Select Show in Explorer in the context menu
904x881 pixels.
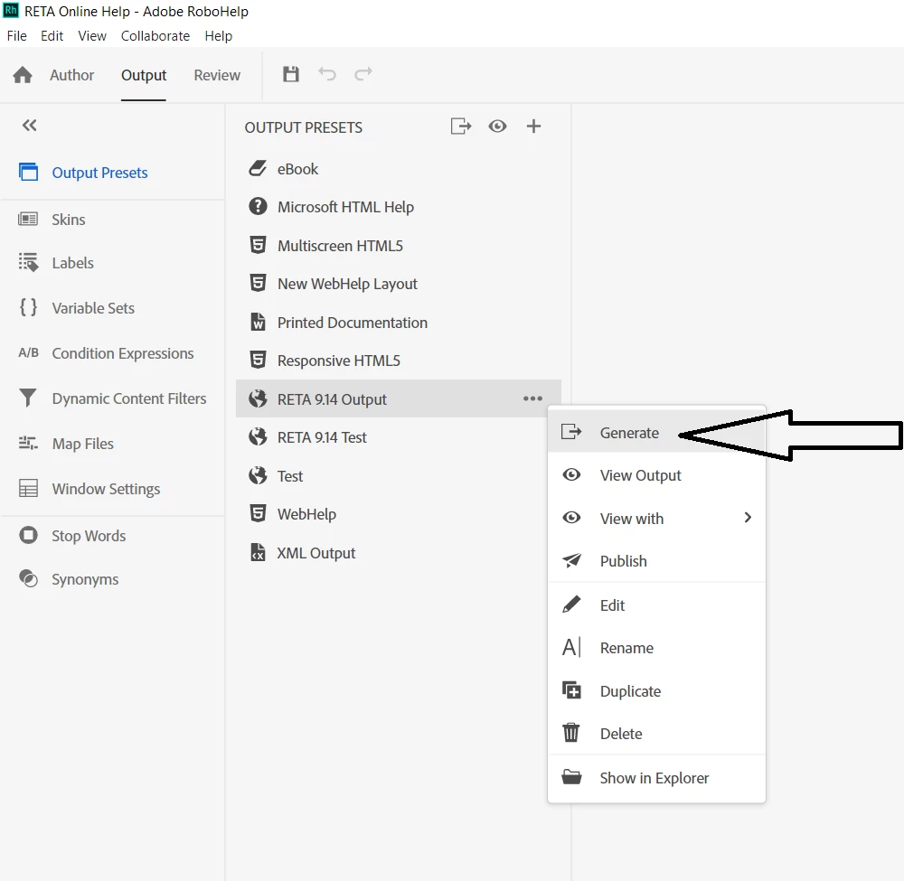(x=656, y=778)
